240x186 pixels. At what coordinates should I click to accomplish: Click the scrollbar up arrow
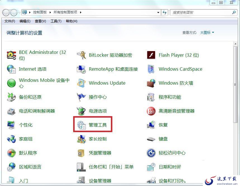(x=236, y=44)
